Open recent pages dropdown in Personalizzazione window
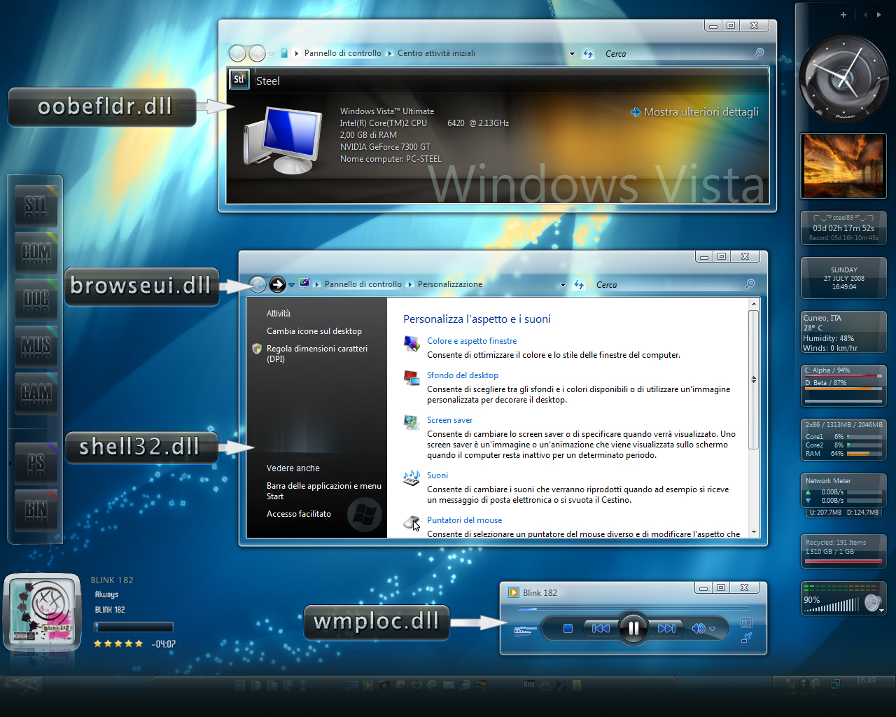 [x=292, y=285]
